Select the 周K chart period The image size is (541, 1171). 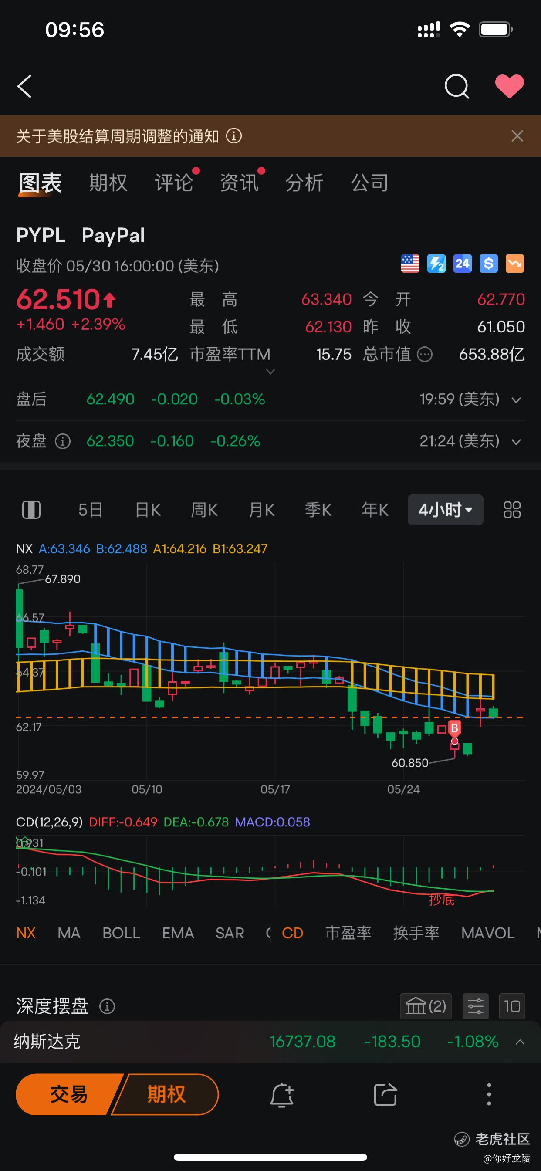(204, 510)
